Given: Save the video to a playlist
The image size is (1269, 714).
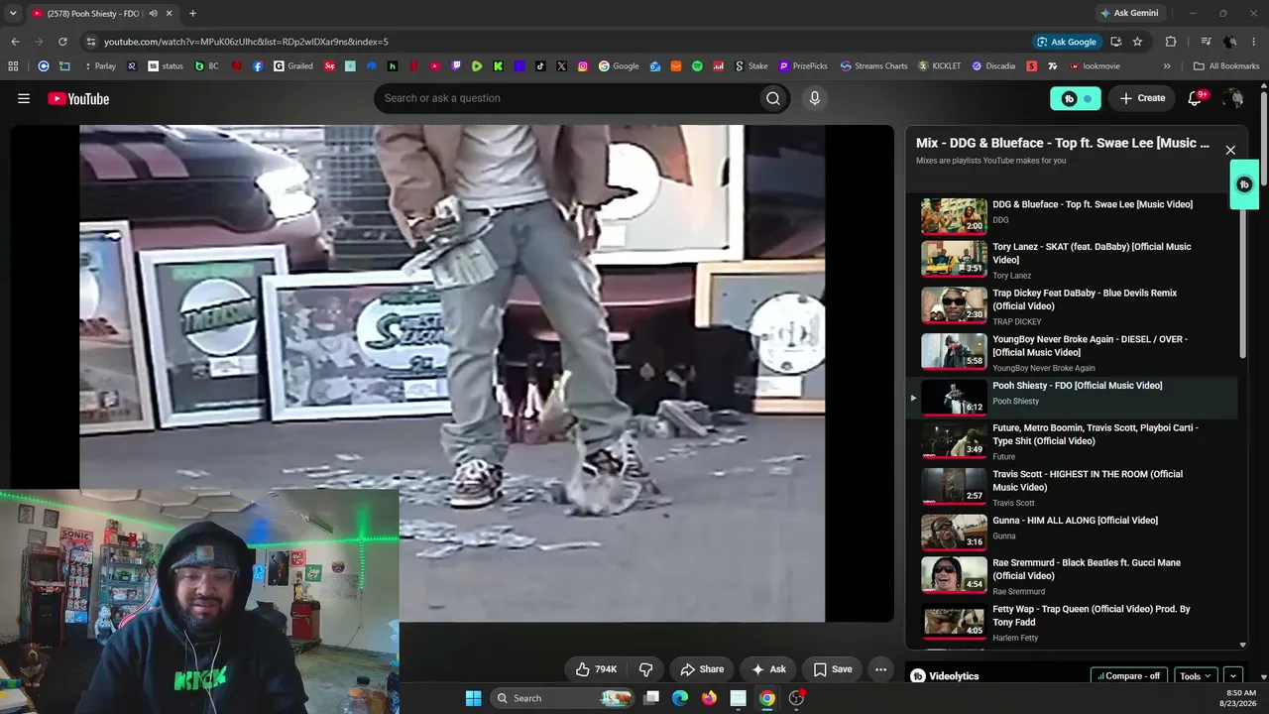Looking at the screenshot, I should (832, 669).
